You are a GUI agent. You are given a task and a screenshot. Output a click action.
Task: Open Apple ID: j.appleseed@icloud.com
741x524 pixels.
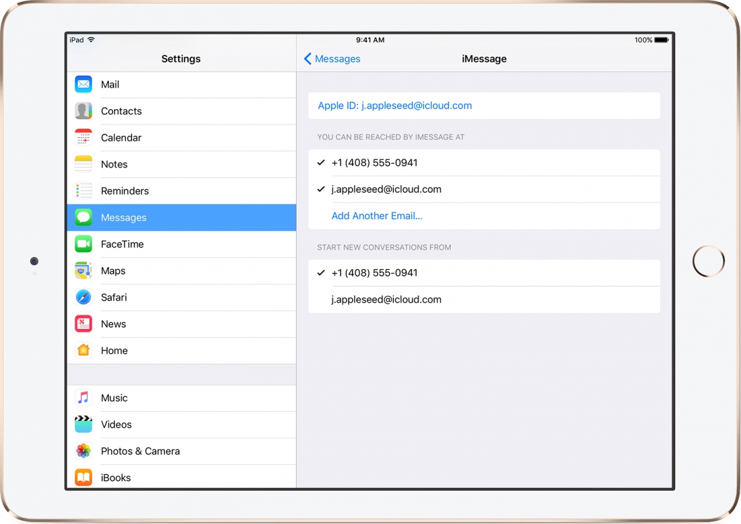[x=394, y=106]
